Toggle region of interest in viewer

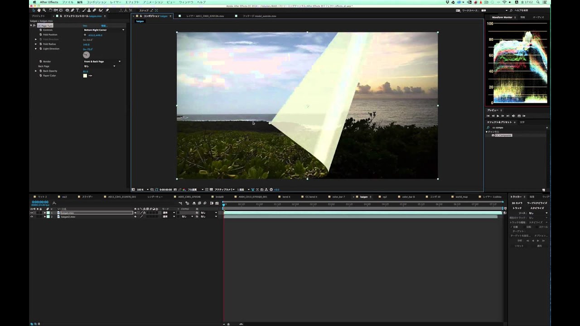(x=207, y=189)
